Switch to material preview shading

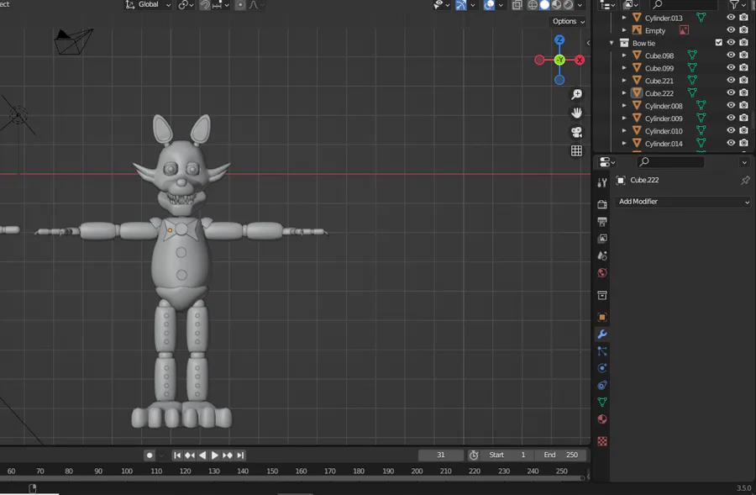coord(556,5)
